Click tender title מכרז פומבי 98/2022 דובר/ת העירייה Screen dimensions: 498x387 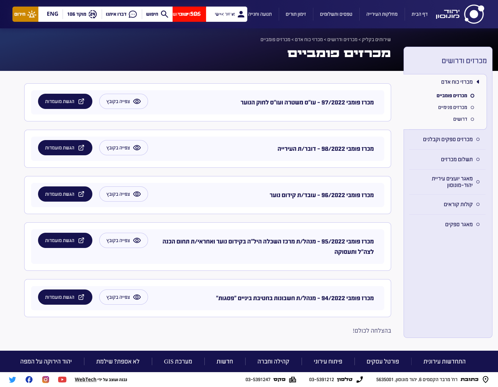tap(325, 149)
